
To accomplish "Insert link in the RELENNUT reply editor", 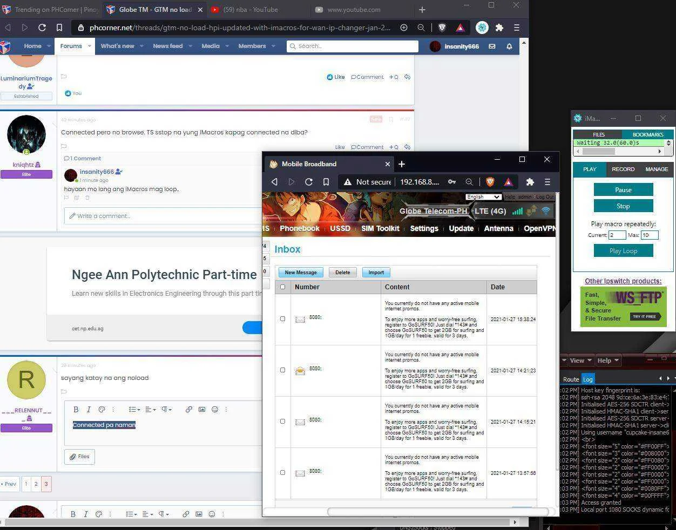I will (x=189, y=410).
